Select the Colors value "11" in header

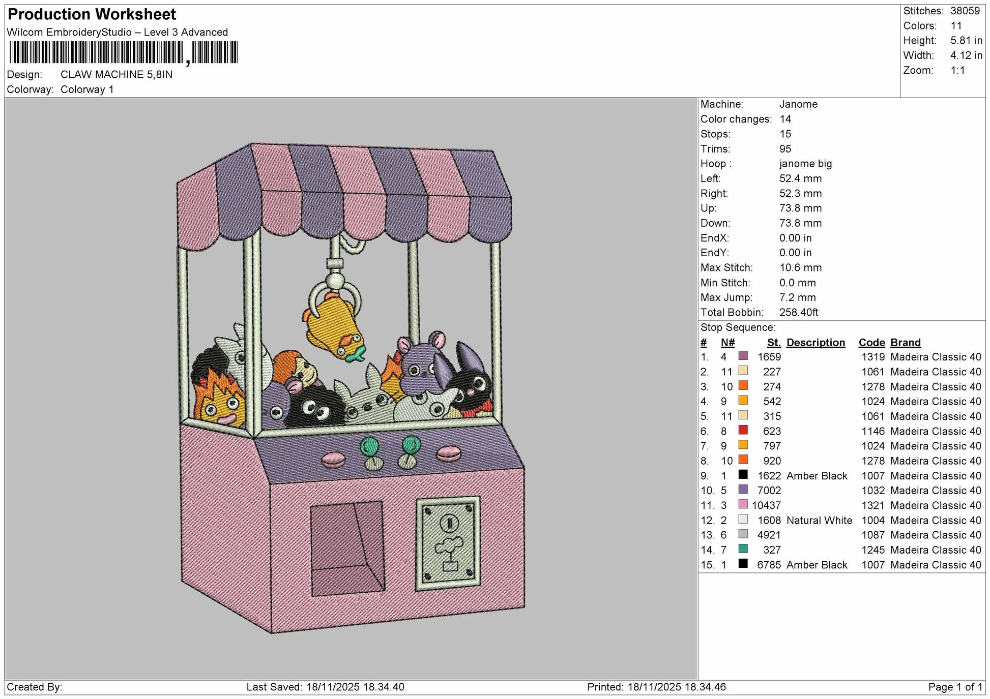tap(956, 25)
